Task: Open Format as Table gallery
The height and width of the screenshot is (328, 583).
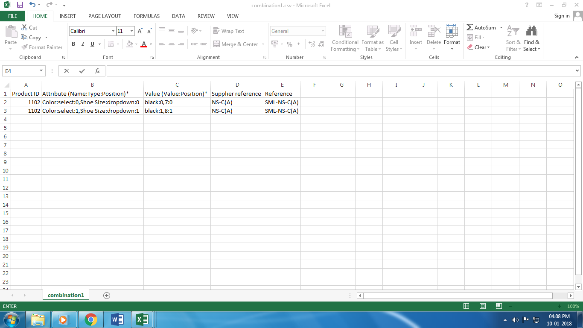Action: coord(373,38)
